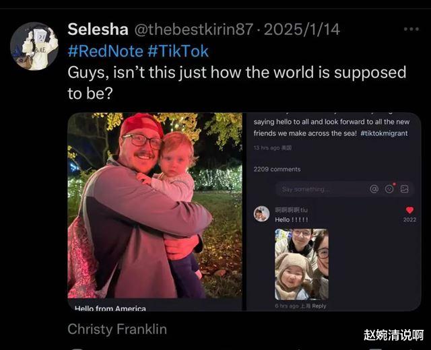Click the Christy Franklin name below the image
This screenshot has width=431, height=350.
coord(117,330)
